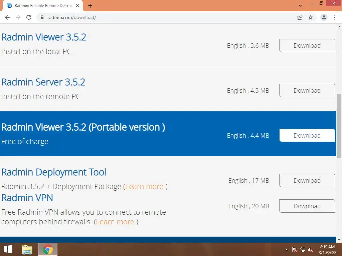Reload the Radmin download page
Screen dimensions: 342x256
(29, 17)
